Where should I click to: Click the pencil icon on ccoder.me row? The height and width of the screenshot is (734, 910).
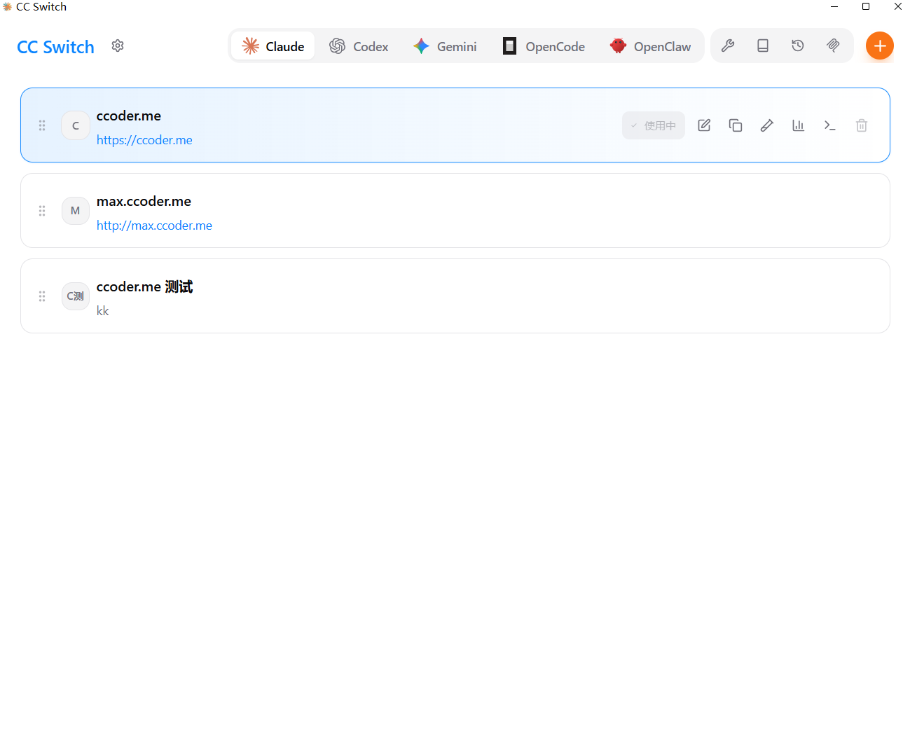[x=767, y=125]
